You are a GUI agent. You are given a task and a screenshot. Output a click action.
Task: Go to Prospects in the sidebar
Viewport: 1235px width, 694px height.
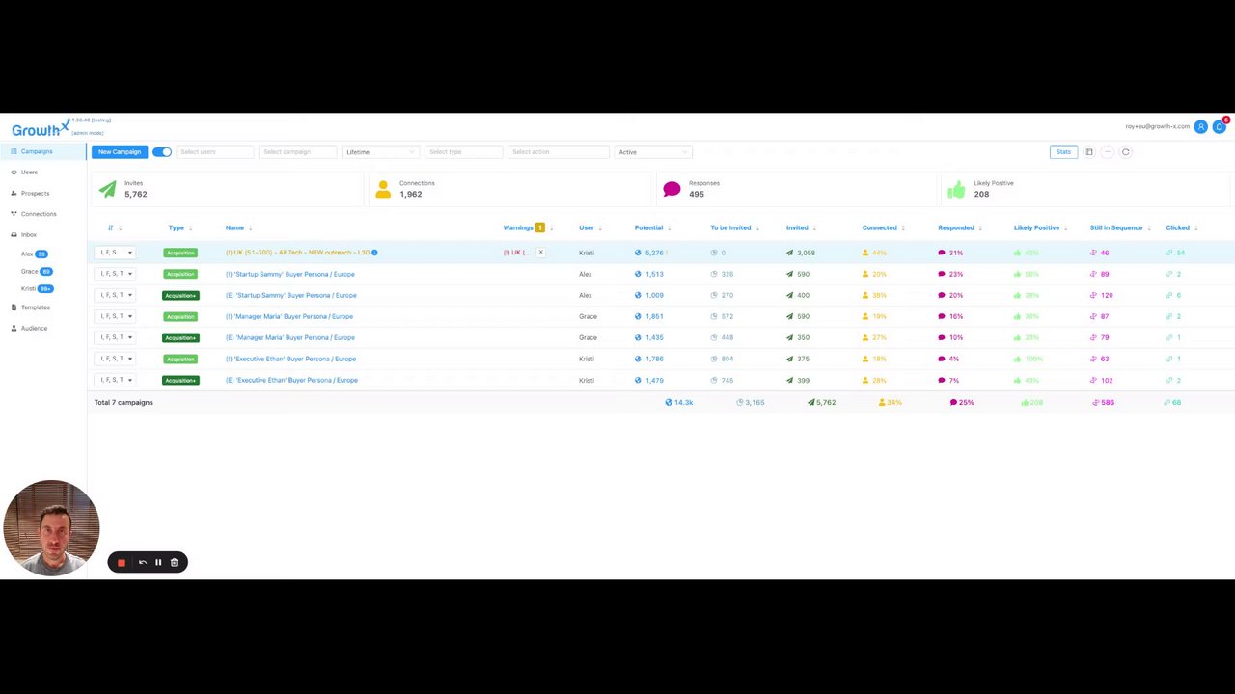tap(35, 194)
